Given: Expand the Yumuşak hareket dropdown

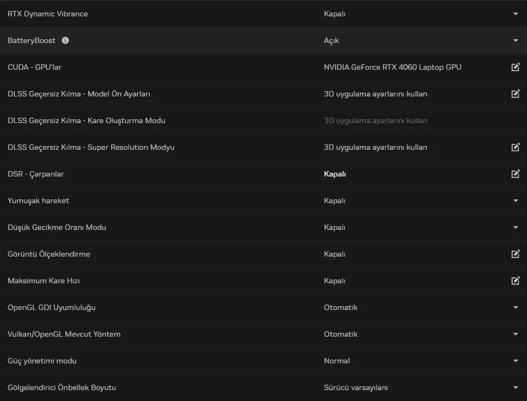Looking at the screenshot, I should 516,200.
